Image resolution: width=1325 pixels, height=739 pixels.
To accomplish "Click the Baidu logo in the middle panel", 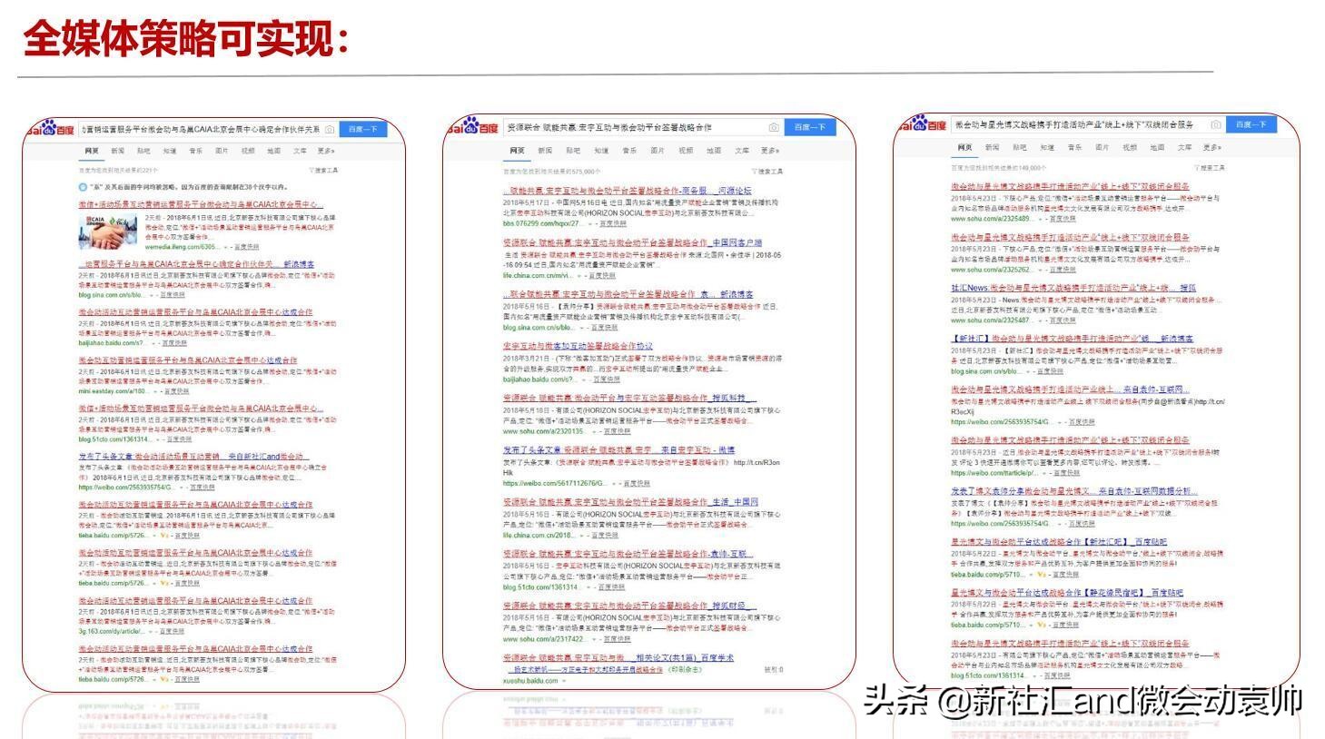I will [x=474, y=126].
